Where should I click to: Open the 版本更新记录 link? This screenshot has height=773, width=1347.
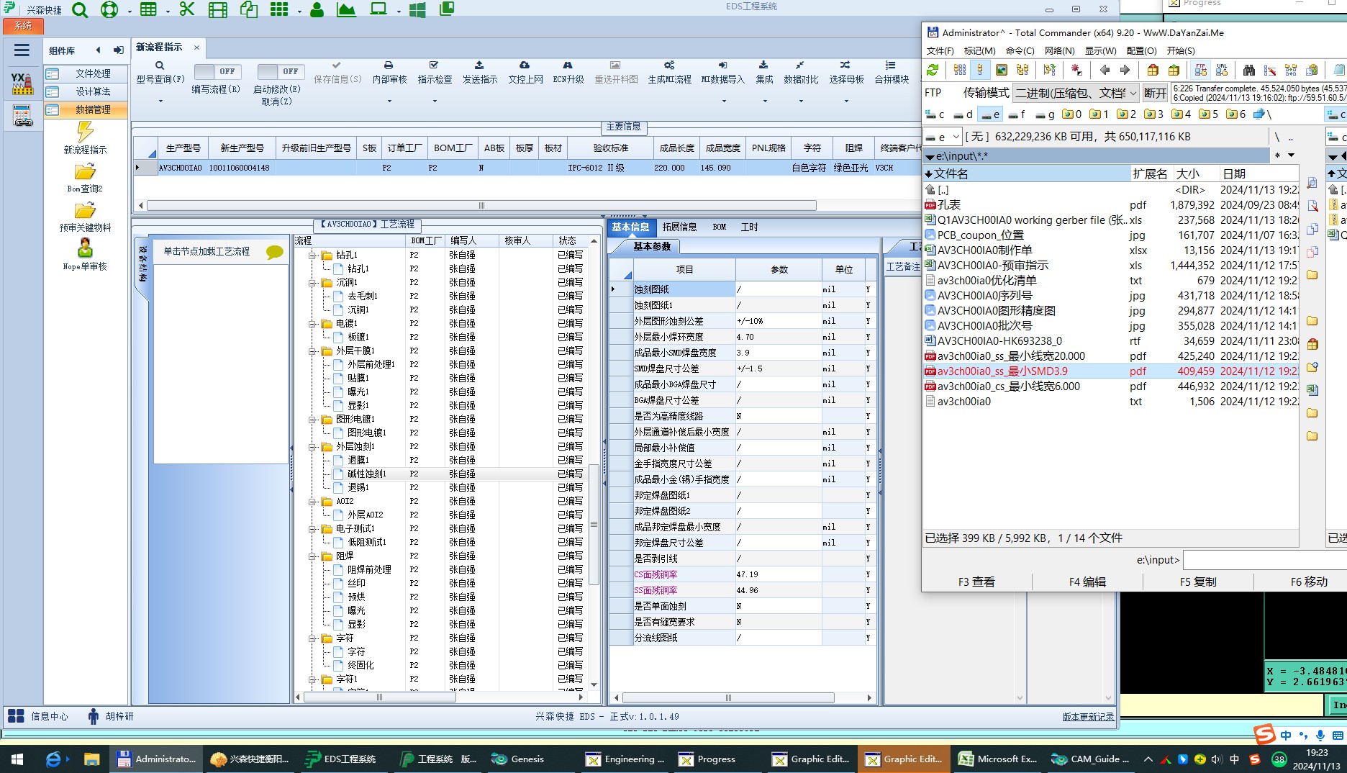click(x=1087, y=717)
